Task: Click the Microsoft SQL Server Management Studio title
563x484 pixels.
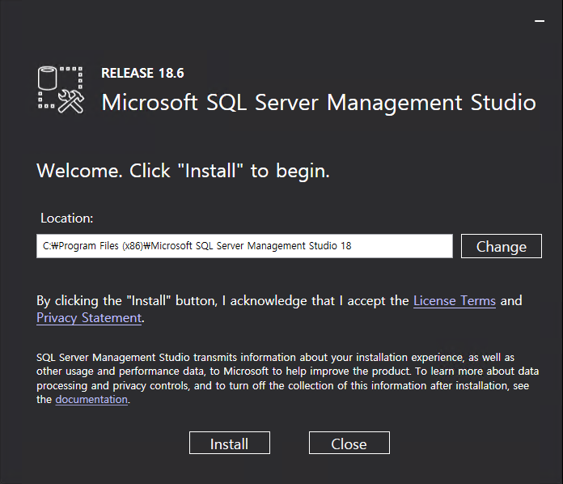Action: (x=318, y=104)
